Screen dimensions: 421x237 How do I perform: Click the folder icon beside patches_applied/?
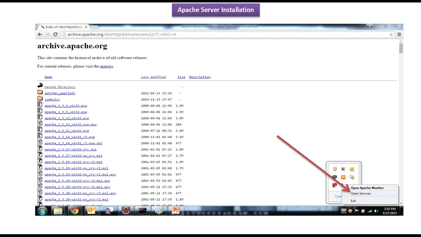[40, 92]
